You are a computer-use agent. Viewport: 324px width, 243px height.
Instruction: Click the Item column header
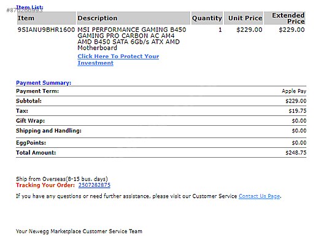pyautogui.click(x=47, y=18)
